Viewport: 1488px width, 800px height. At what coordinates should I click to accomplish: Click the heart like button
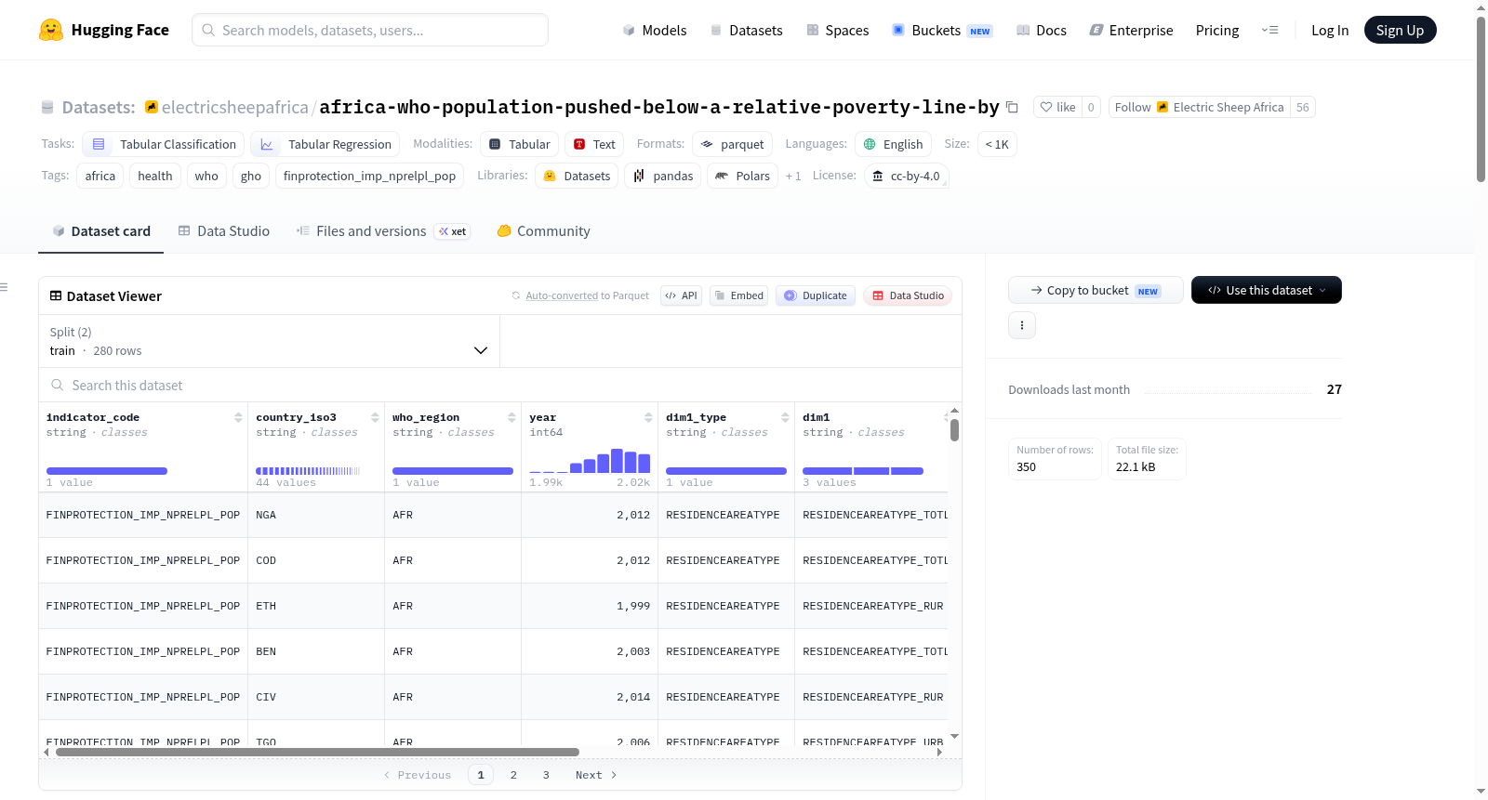pos(1057,108)
